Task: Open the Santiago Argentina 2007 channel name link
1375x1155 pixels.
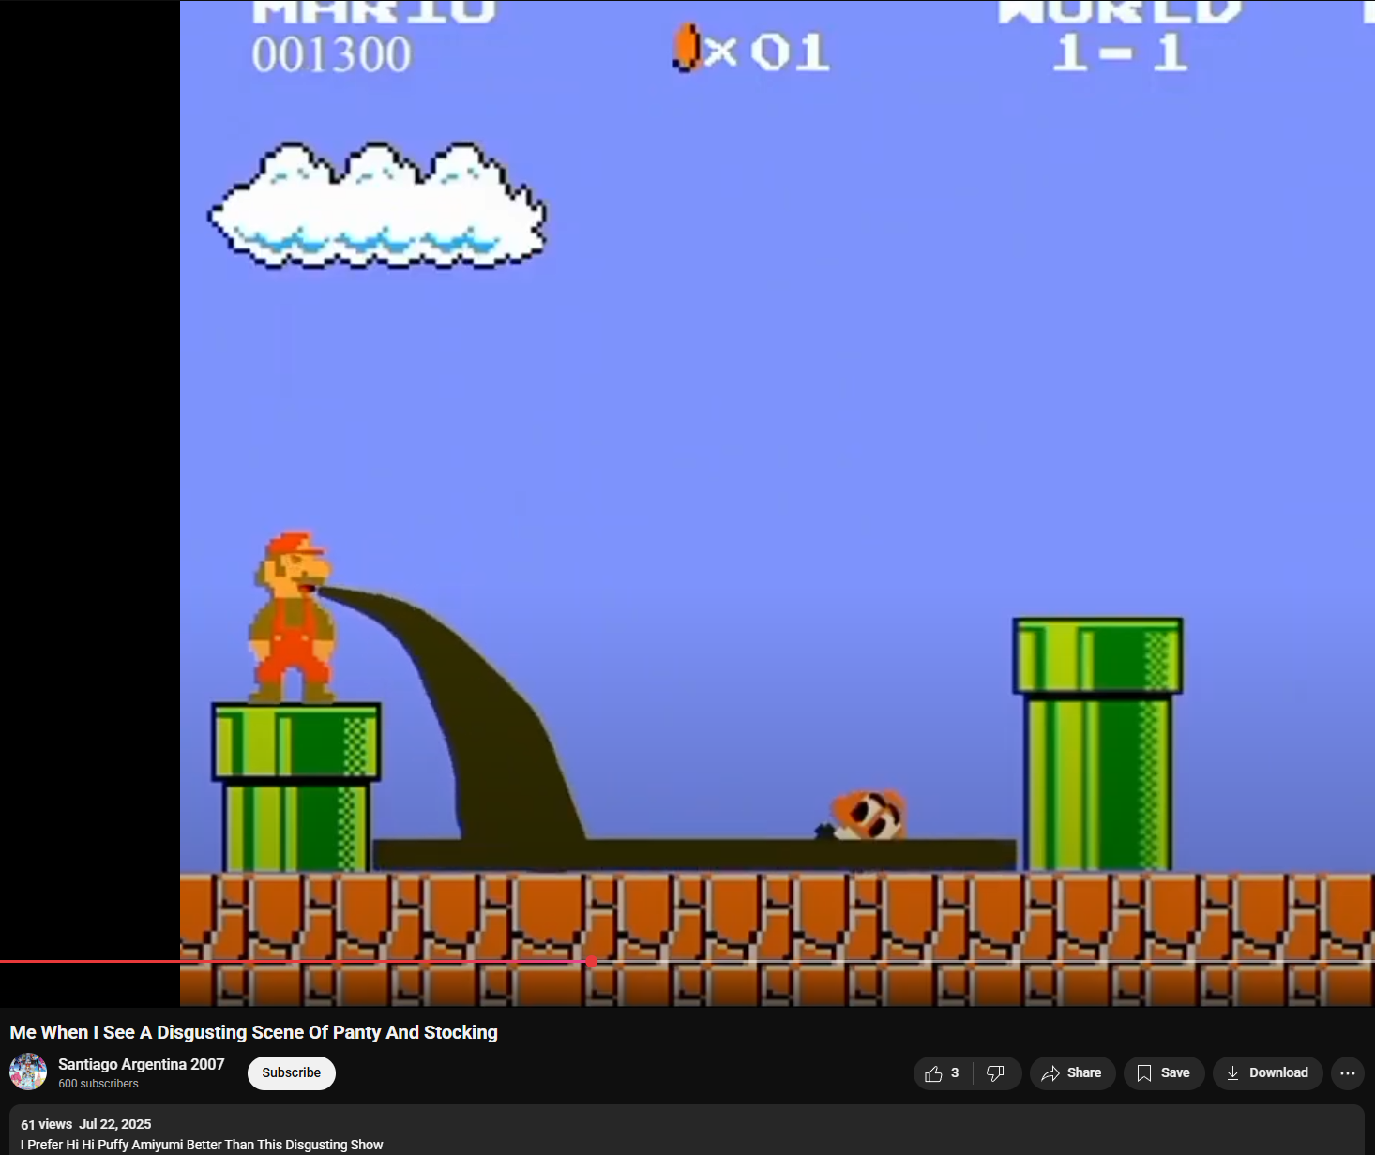Action: 142,1064
